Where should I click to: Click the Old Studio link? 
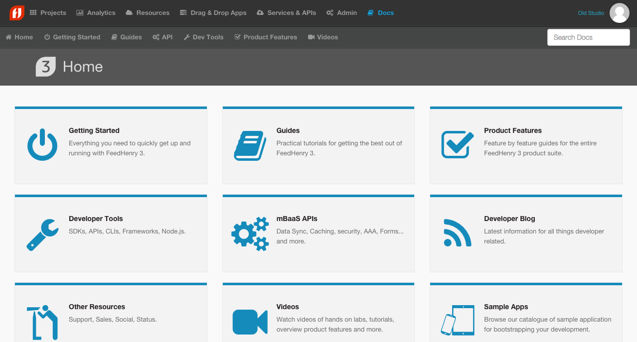[x=591, y=13]
